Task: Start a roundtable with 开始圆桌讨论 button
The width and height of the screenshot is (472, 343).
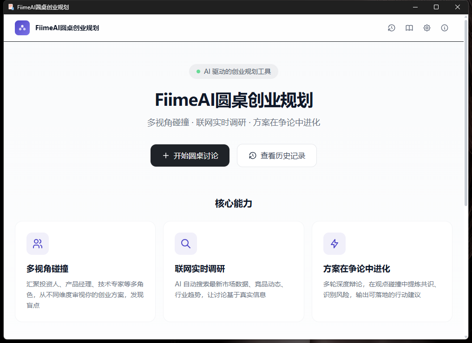Action: tap(190, 155)
